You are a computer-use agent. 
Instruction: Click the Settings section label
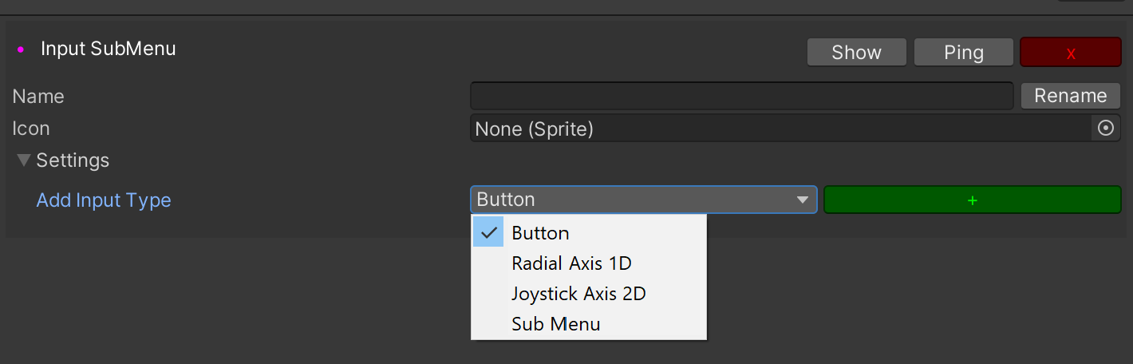(73, 160)
